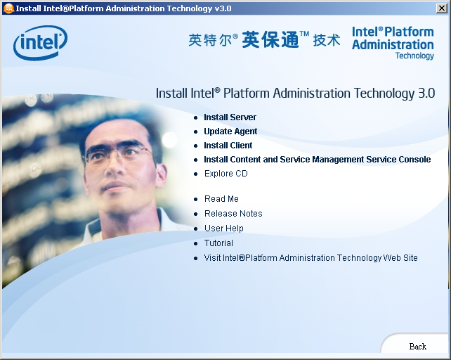This screenshot has width=451, height=360.
Task: Open the Read Me document
Action: tap(221, 199)
